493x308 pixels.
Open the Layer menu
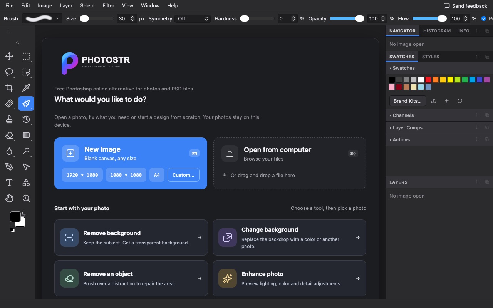point(66,5)
